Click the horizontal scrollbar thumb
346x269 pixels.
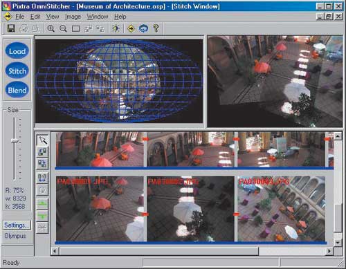158,251
